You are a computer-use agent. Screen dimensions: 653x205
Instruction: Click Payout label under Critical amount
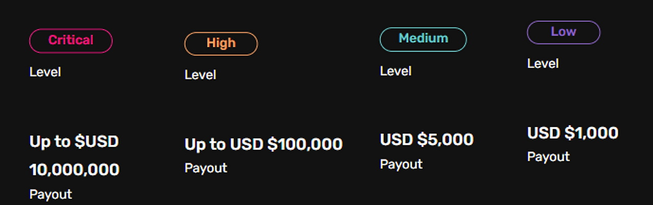click(51, 194)
